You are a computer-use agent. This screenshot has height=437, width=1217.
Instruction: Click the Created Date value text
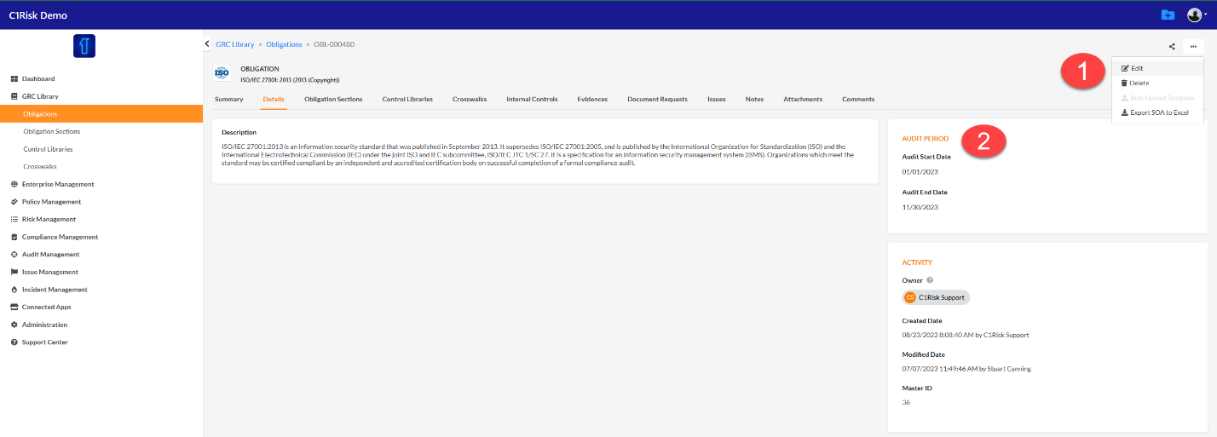pos(966,335)
